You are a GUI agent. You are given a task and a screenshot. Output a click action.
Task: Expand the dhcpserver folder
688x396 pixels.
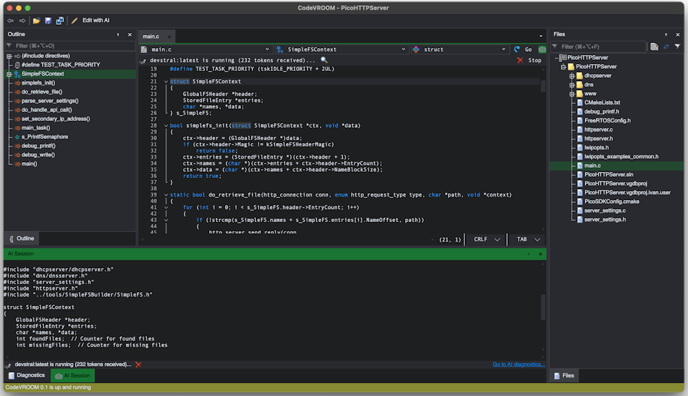572,76
